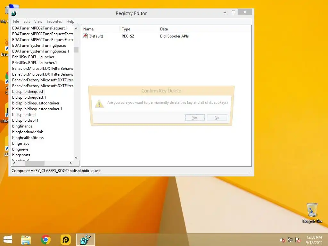Select BdeUISrv.BDEUILauncher key
Screen dimensions: 328x246
point(33,57)
